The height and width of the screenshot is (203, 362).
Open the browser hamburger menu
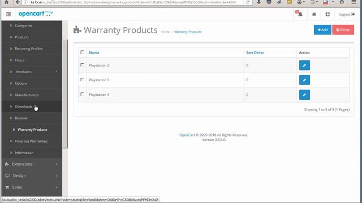point(354,2)
